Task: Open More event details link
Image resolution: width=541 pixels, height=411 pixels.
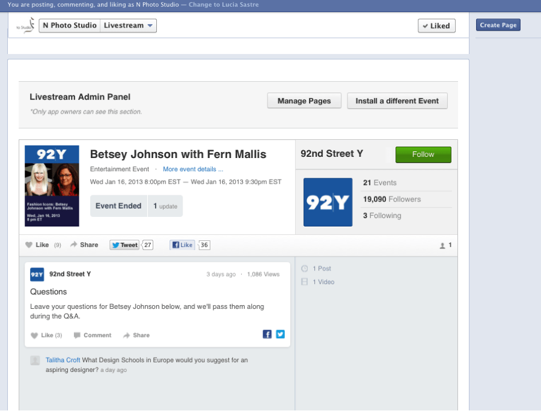Action: [x=193, y=169]
